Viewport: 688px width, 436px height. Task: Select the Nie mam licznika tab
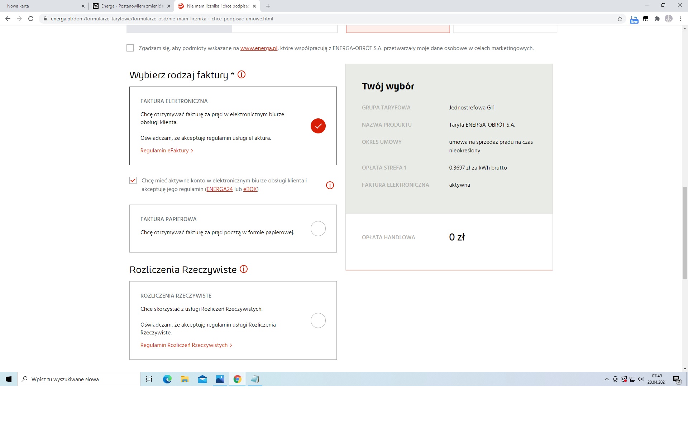point(218,6)
